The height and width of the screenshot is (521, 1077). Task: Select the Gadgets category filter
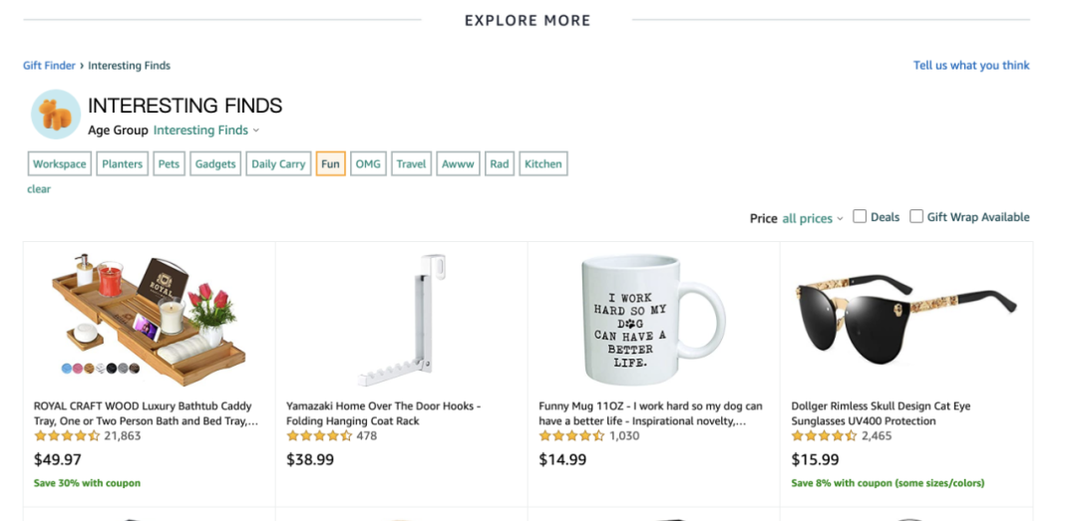point(215,164)
